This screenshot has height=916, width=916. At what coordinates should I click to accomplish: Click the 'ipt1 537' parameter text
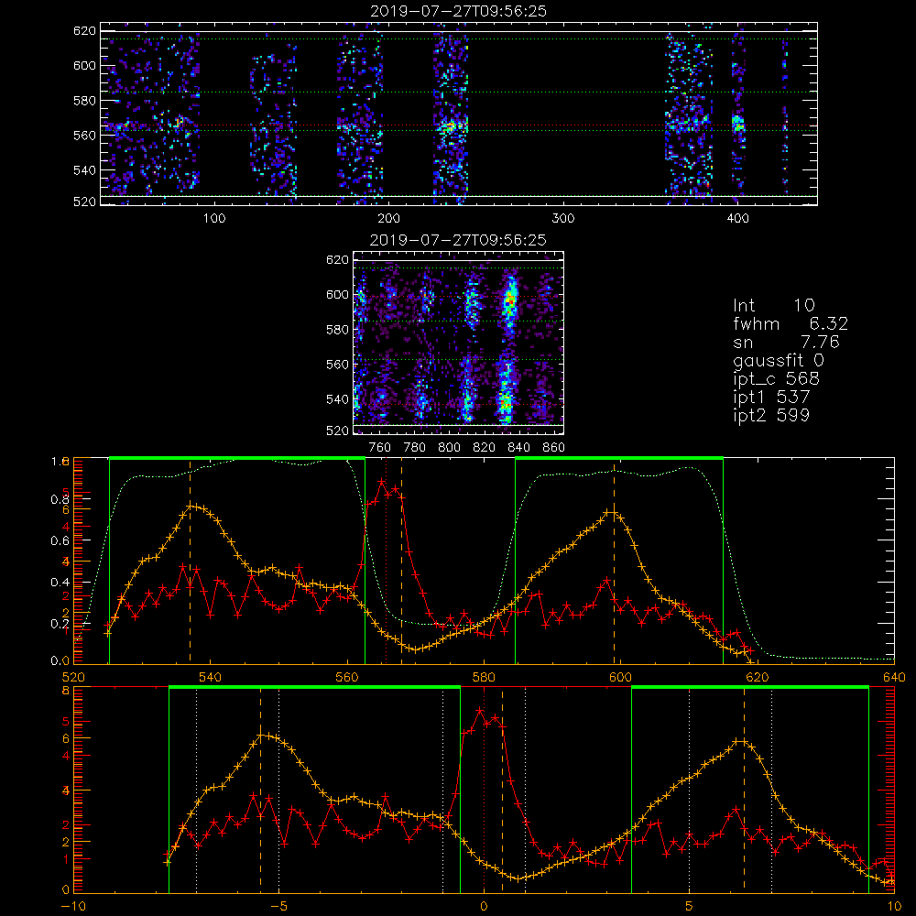tap(771, 398)
